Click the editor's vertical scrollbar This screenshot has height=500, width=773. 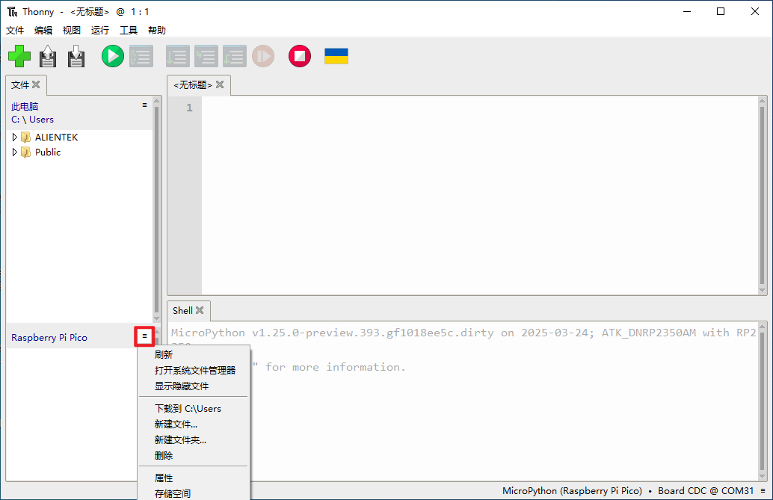point(762,196)
